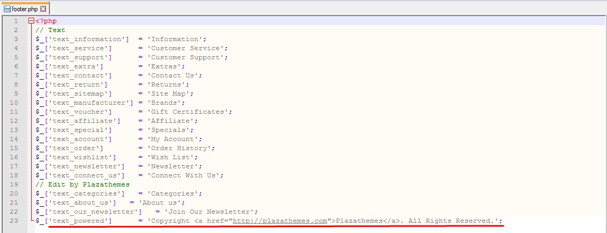Click the save icon on footer.php tab
Image resolution: width=607 pixels, height=233 pixels.
(x=7, y=9)
